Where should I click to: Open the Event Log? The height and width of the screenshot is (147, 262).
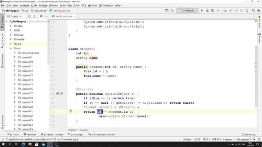point(248,134)
